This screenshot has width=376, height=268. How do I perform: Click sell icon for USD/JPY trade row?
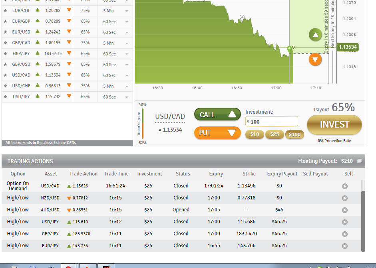point(345,222)
